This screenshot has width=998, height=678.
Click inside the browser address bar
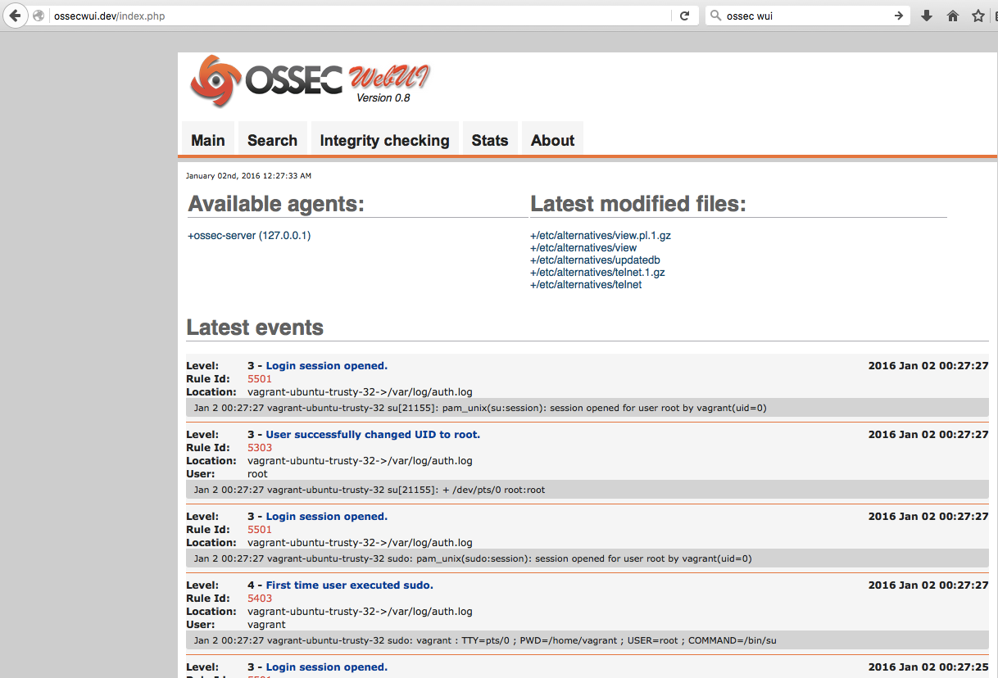tap(328, 15)
